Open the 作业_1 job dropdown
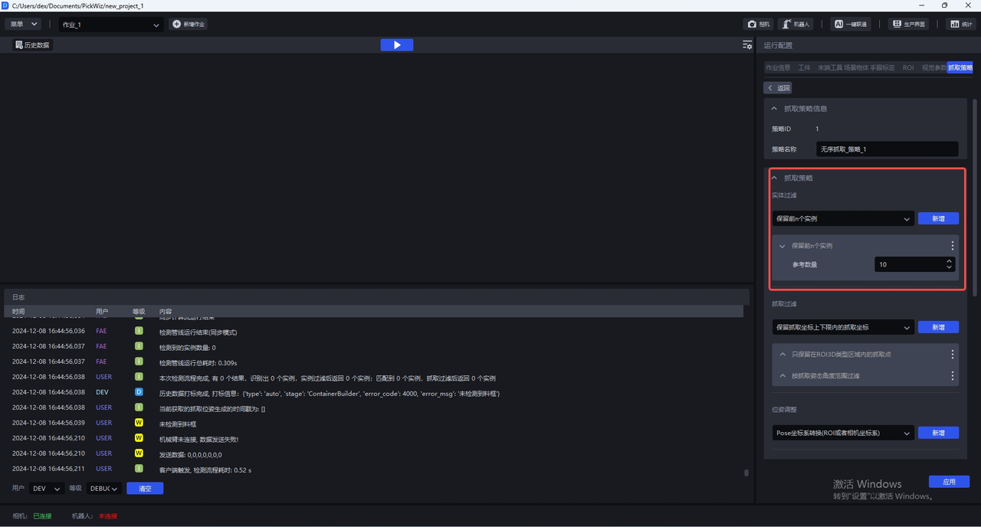981x527 pixels. pos(111,25)
